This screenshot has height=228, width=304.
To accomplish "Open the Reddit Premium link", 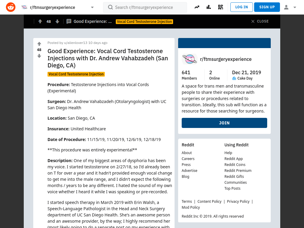I will tap(238, 171).
